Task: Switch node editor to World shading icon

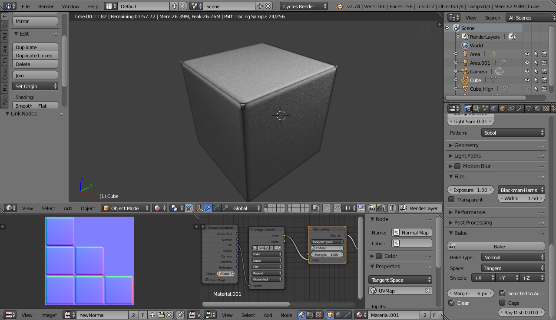Action: coord(338,315)
